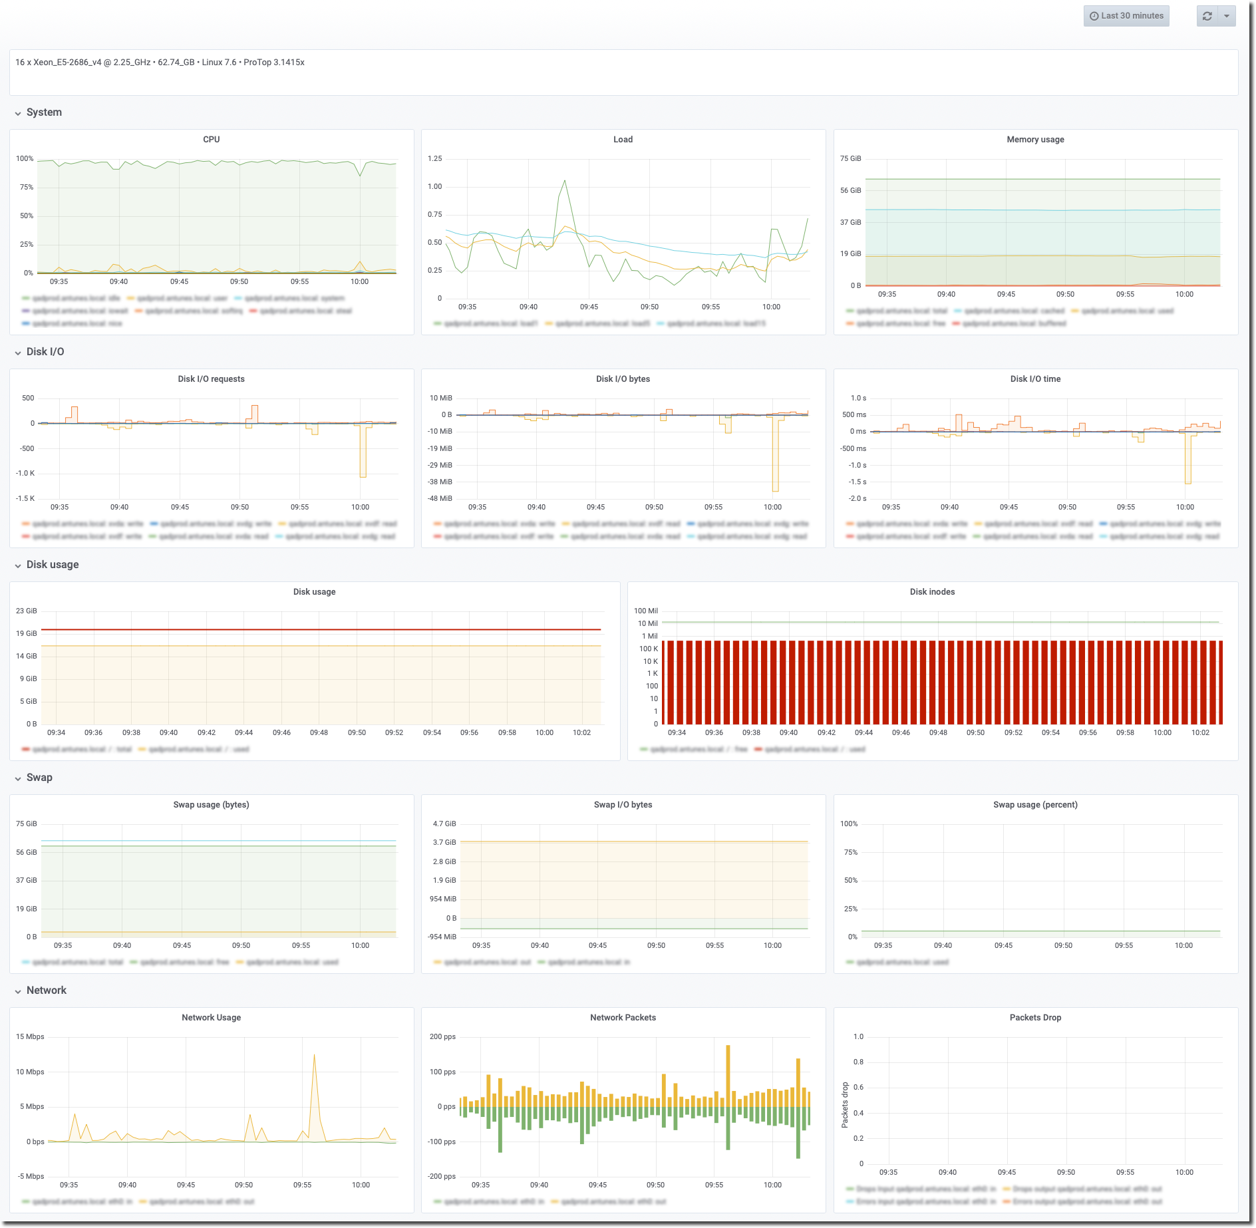Click the red total swatch in Disk usage legend
The width and height of the screenshot is (1256, 1228).
pos(26,749)
